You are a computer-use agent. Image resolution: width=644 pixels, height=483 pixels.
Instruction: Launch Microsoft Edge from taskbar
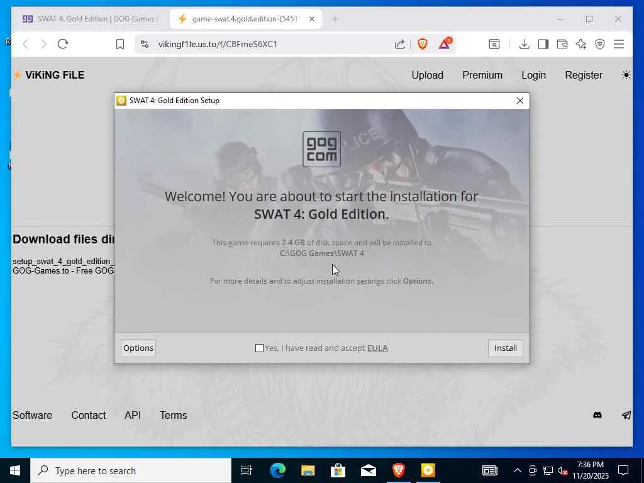pos(277,470)
